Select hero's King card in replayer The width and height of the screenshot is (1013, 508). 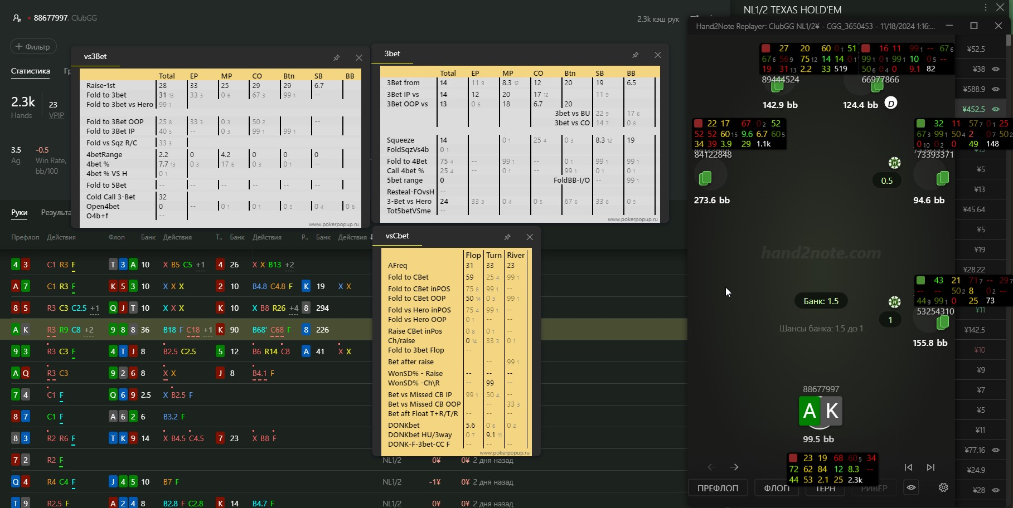tap(832, 411)
